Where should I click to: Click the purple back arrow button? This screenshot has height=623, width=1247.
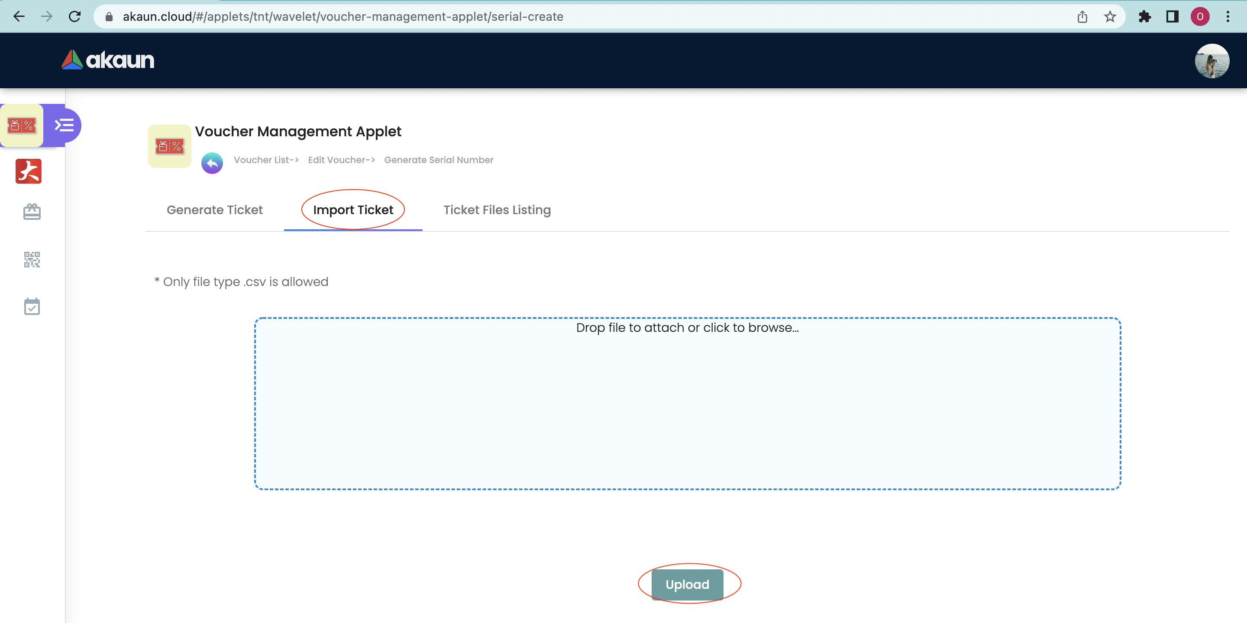(212, 163)
